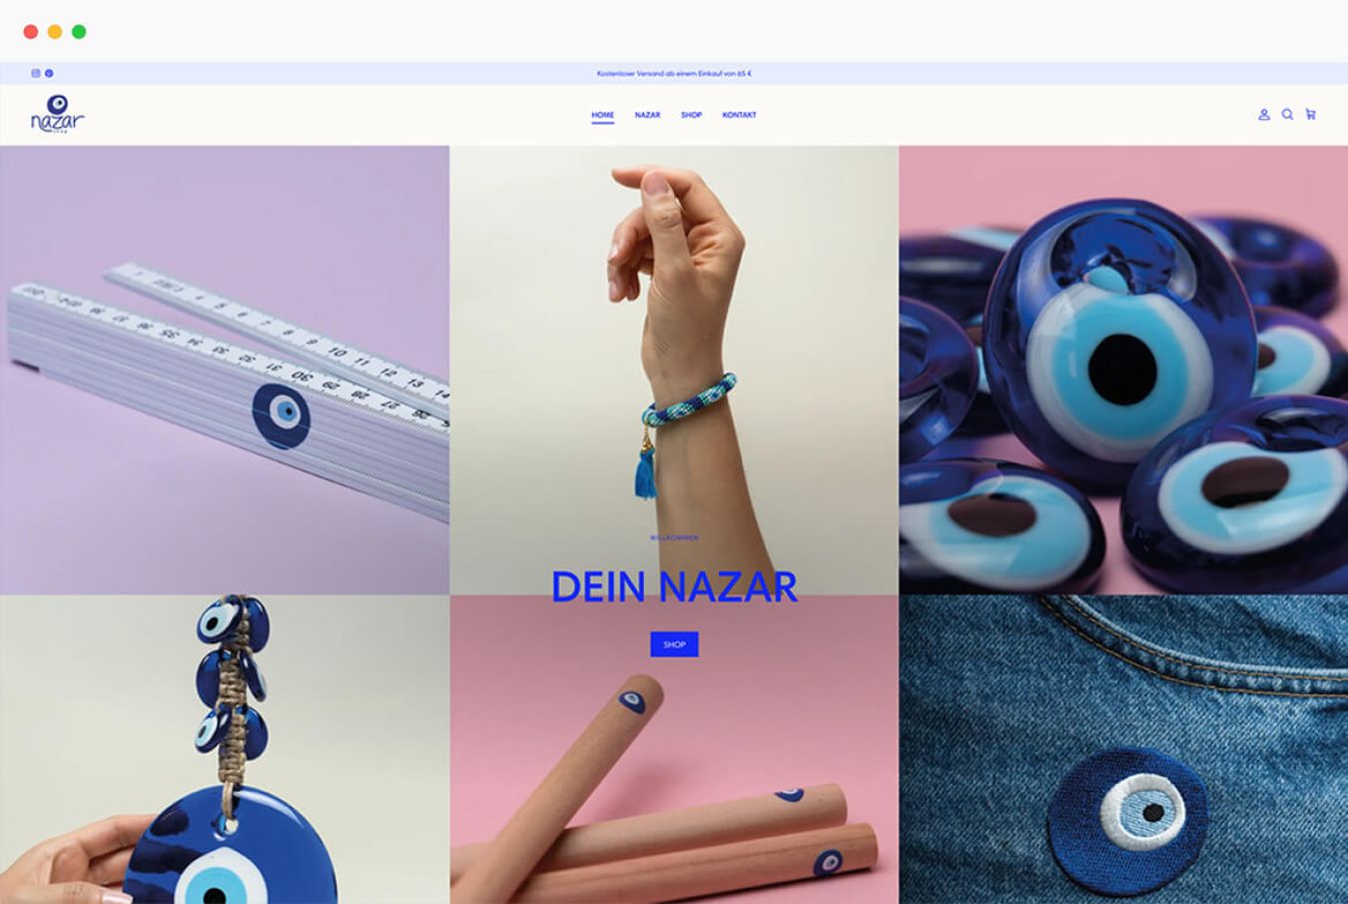Select the folding ruler product image
The height and width of the screenshot is (904, 1348).
[x=225, y=371]
